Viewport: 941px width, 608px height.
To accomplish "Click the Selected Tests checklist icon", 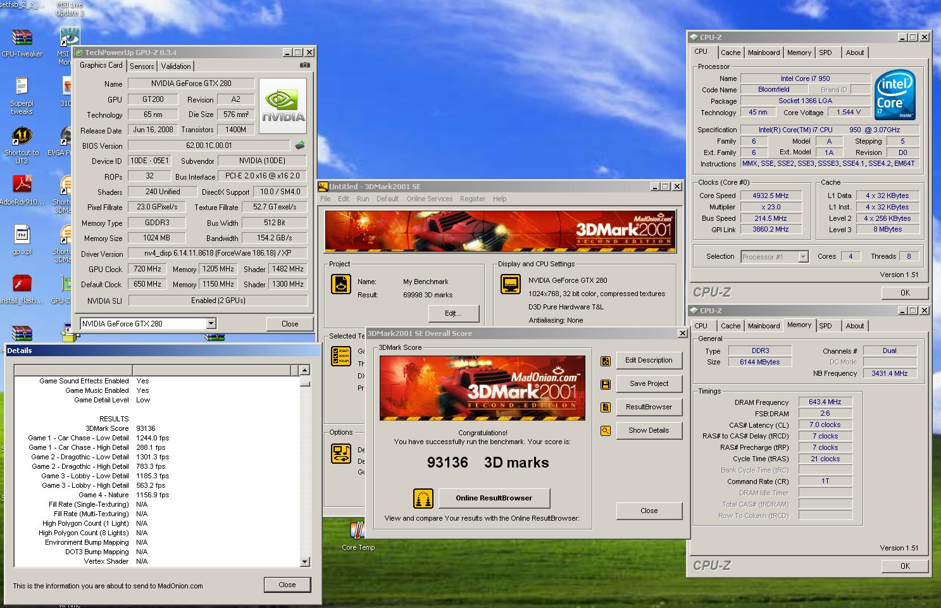I will (341, 356).
